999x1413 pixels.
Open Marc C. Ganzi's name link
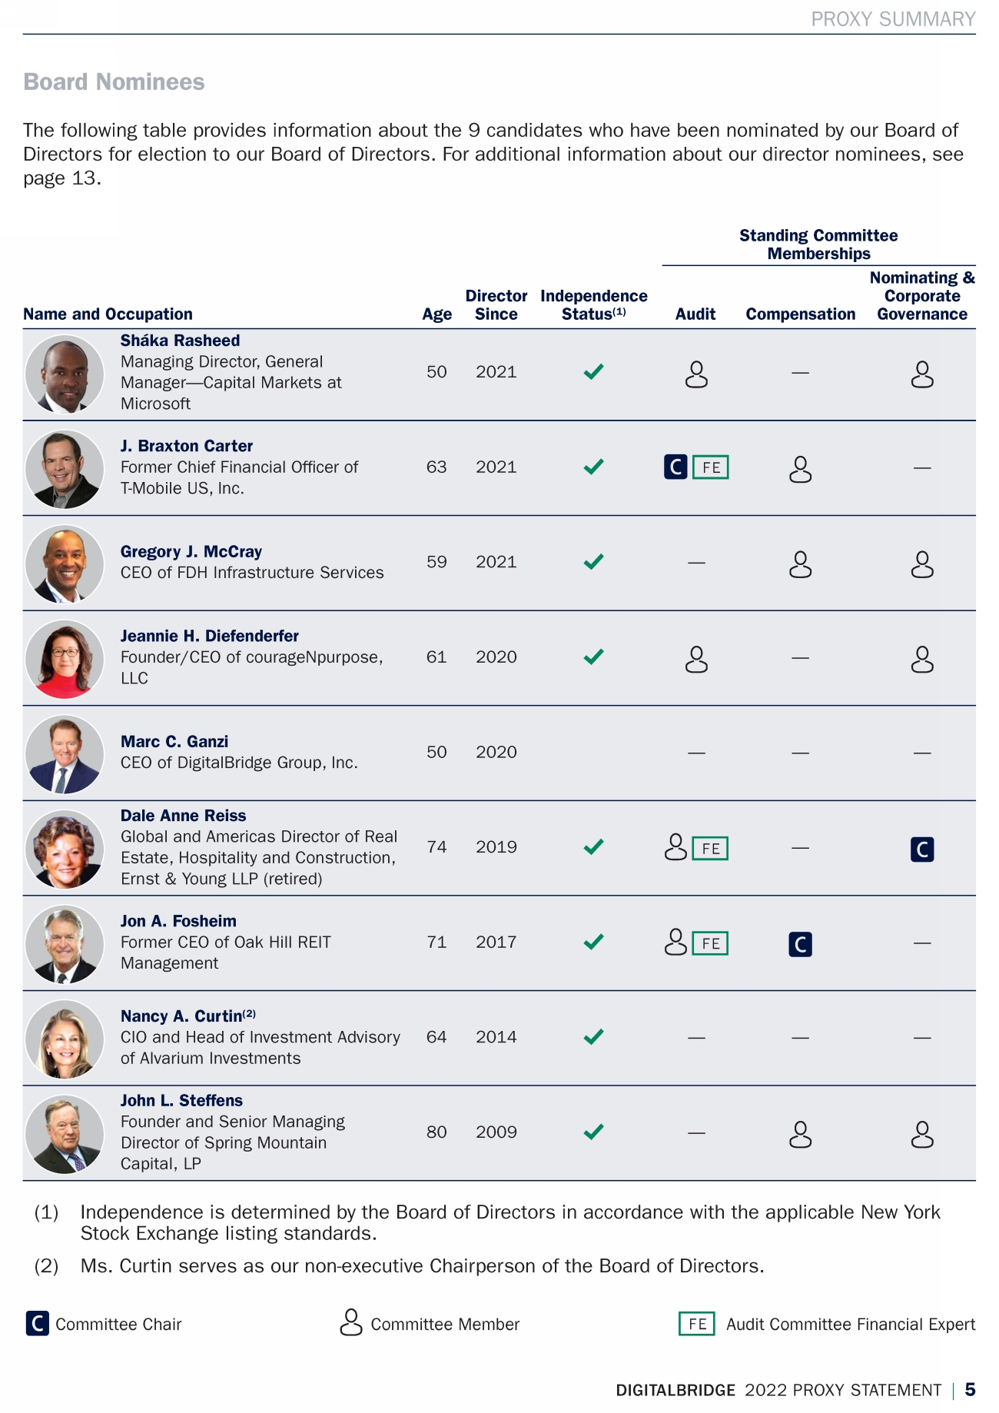pyautogui.click(x=174, y=742)
